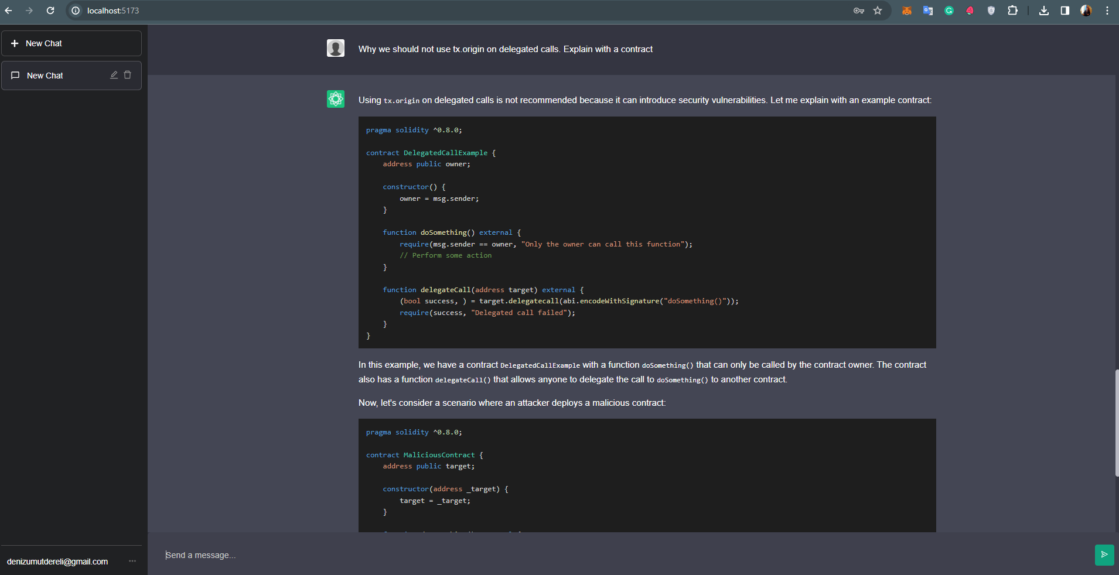Open the Chrome three-dot menu

(x=1107, y=11)
